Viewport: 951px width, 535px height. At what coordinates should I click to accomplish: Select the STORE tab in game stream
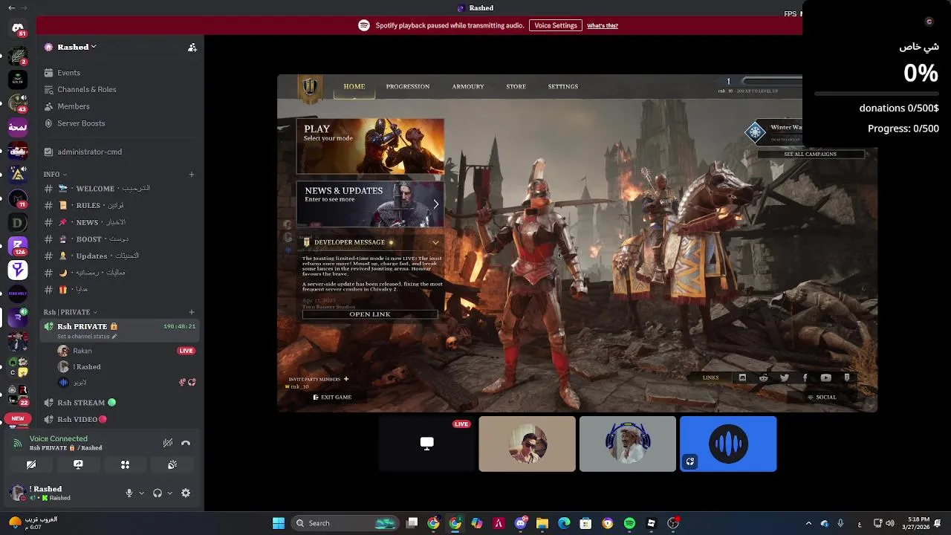516,86
